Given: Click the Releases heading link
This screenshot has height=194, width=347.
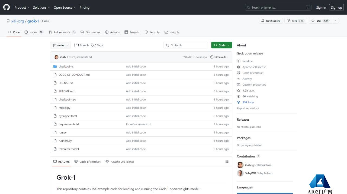Looking at the screenshot, I should [243, 119].
